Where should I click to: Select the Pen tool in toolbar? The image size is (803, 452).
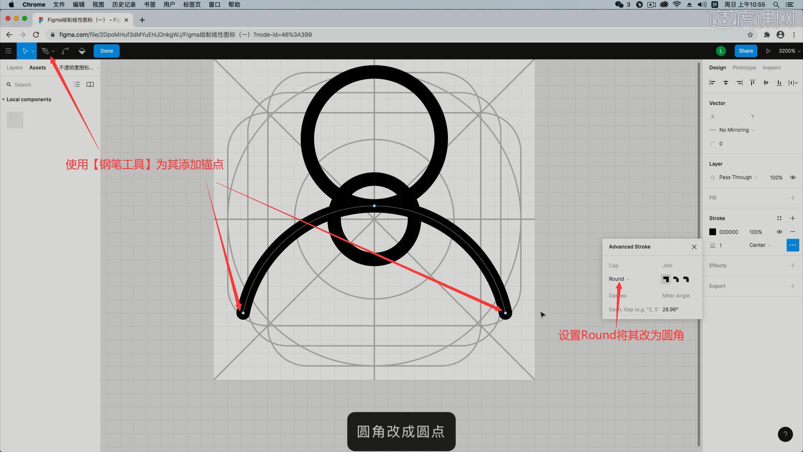coord(46,51)
